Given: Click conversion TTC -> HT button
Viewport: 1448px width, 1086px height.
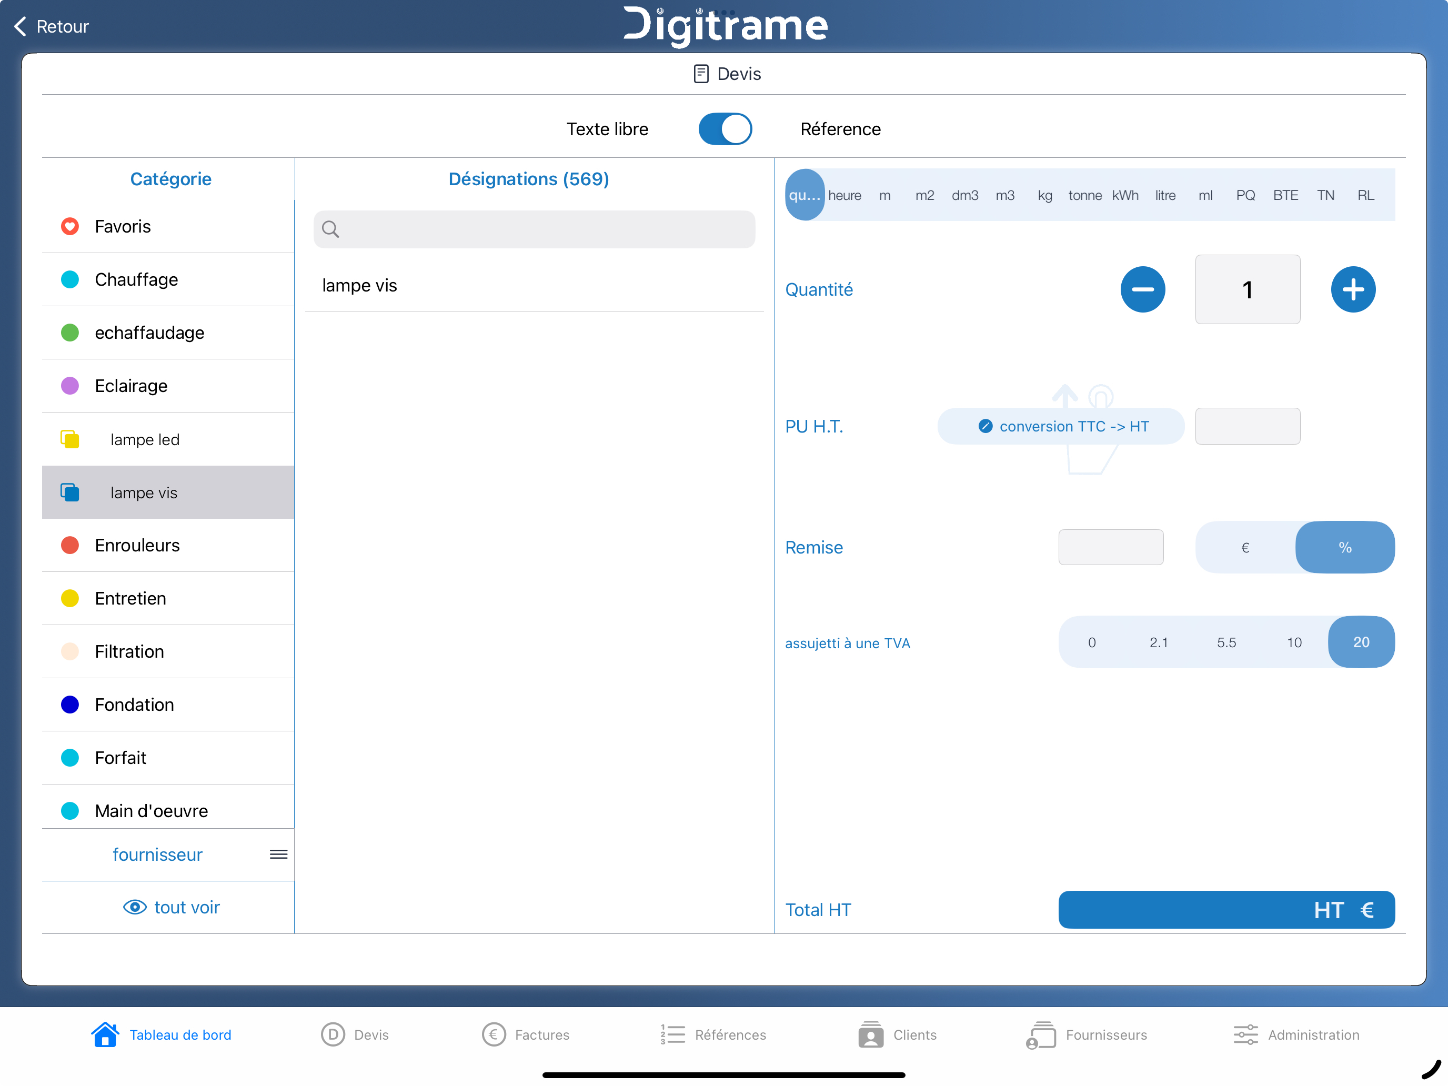Looking at the screenshot, I should [x=1060, y=426].
